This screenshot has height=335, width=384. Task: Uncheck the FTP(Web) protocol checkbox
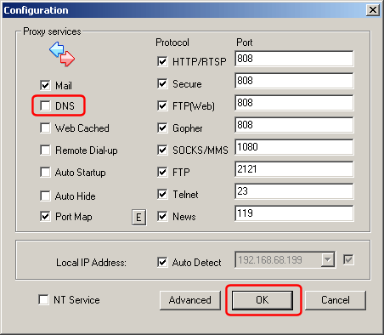click(x=162, y=105)
